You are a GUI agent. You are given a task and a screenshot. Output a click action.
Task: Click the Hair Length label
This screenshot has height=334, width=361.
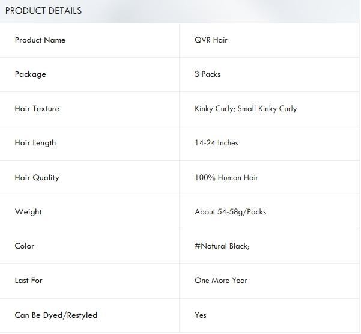pyautogui.click(x=35, y=143)
